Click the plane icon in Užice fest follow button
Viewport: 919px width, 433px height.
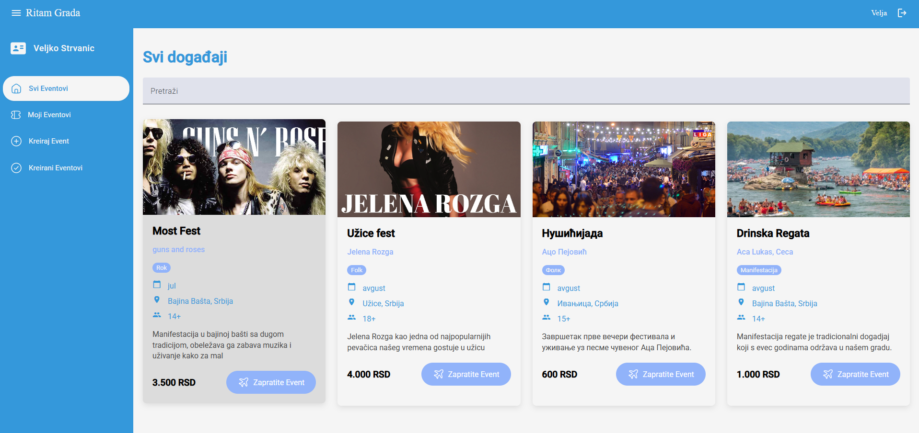(439, 374)
